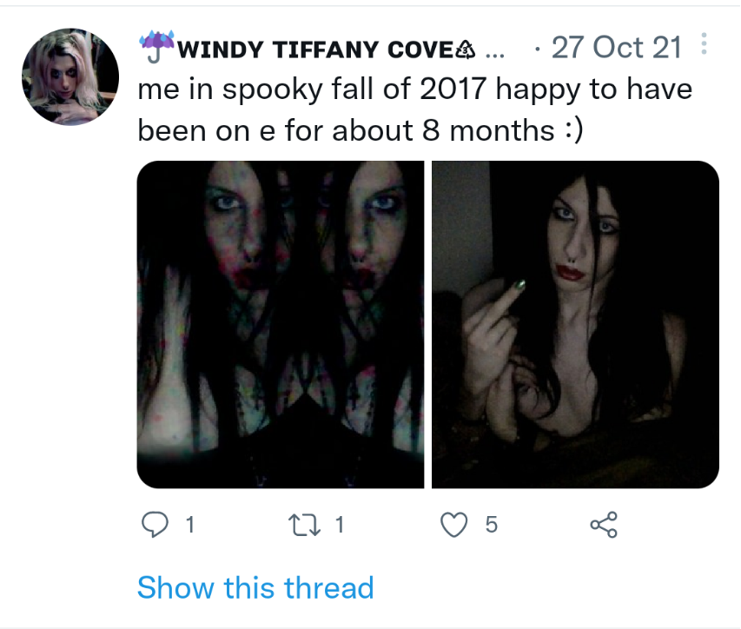Open the left mirrored face photo
This screenshot has height=629, width=741.
pyautogui.click(x=281, y=324)
